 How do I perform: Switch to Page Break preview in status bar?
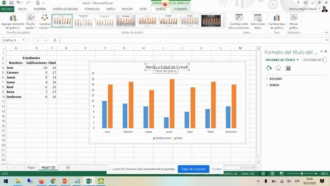pyautogui.click(x=282, y=174)
